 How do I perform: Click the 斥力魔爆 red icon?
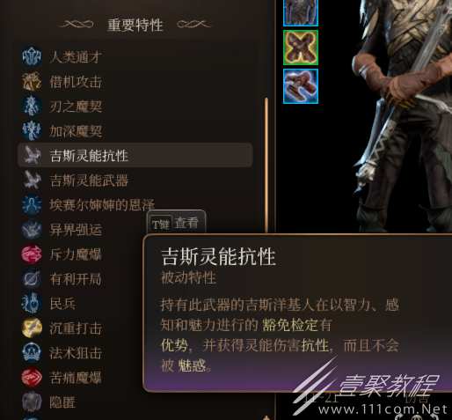[x=32, y=254]
